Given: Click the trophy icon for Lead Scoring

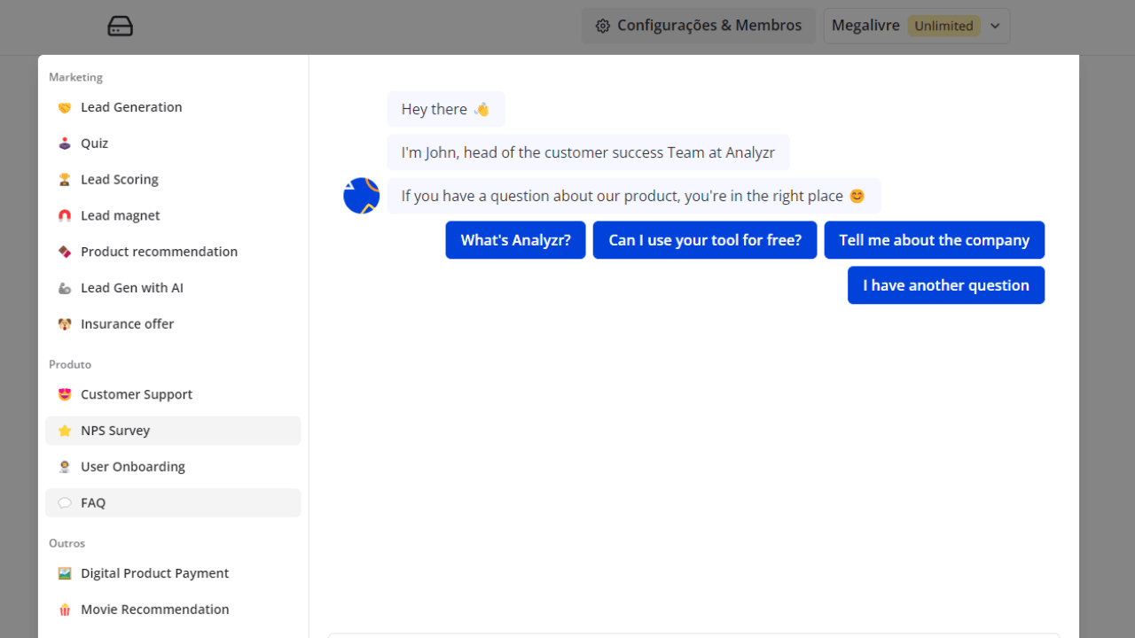Looking at the screenshot, I should (65, 180).
